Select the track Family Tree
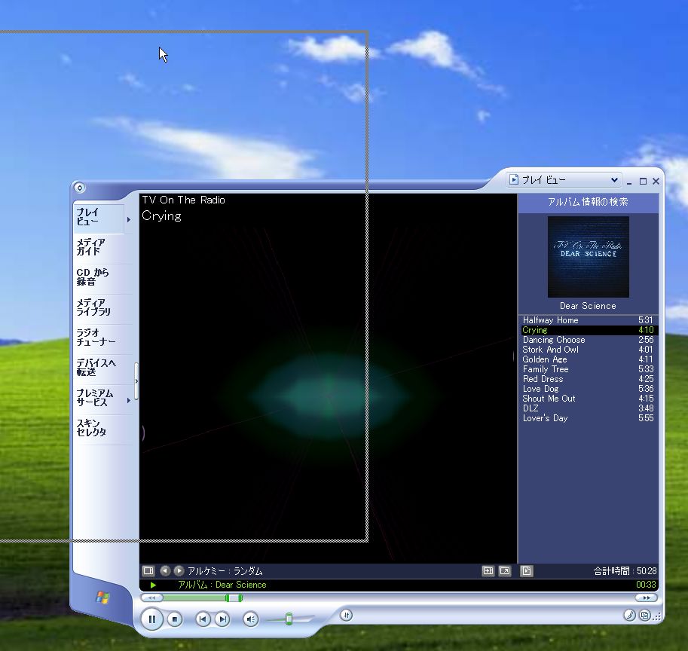This screenshot has width=688, height=651. pos(588,369)
